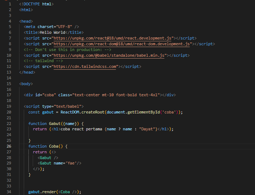Click 'createRoot' method name
Viewport: 255px width, 195px height.
pyautogui.click(x=93, y=112)
